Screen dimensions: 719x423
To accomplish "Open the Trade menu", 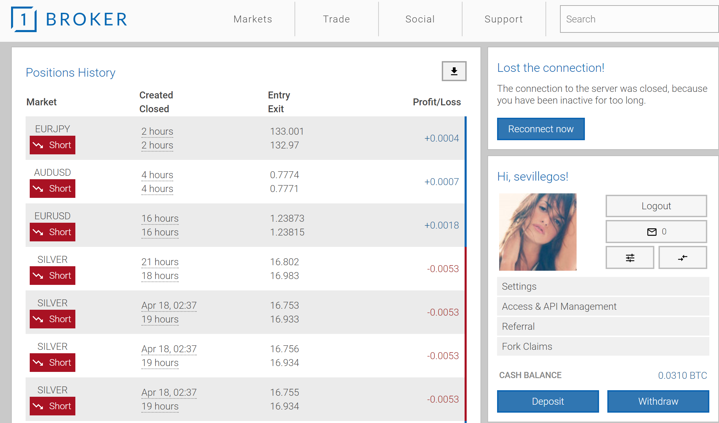I will [x=336, y=19].
